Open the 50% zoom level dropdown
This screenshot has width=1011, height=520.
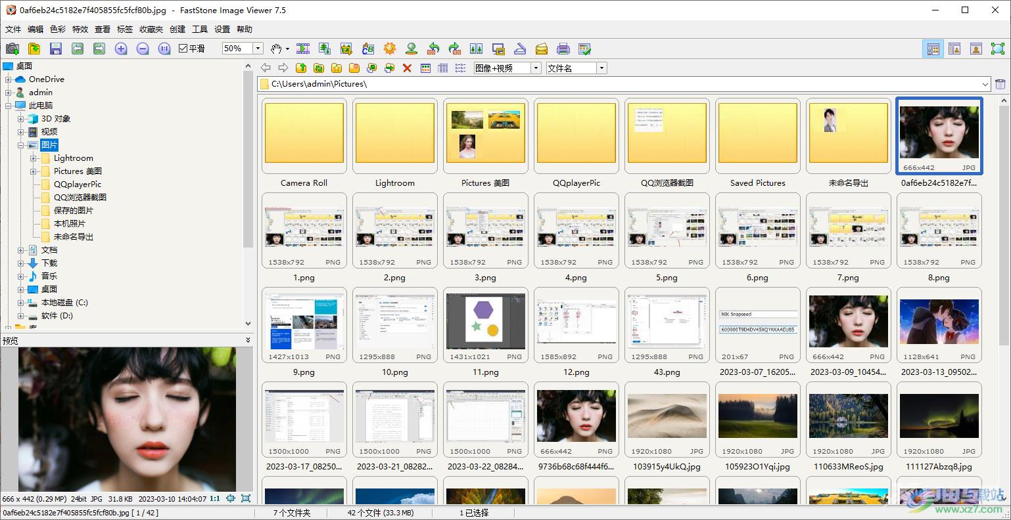[x=258, y=49]
